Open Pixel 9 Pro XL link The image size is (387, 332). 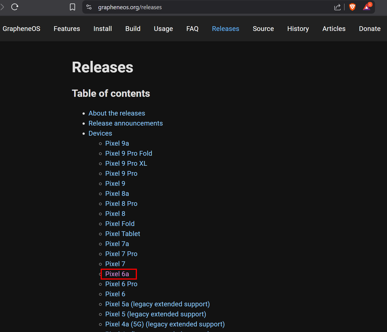pyautogui.click(x=126, y=163)
